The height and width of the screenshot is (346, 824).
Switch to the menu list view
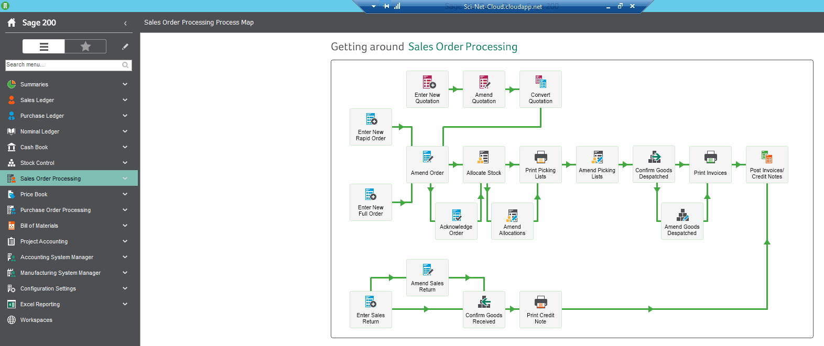point(44,47)
